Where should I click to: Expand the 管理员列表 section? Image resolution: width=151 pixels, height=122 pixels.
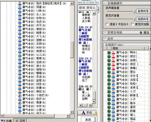point(105,33)
